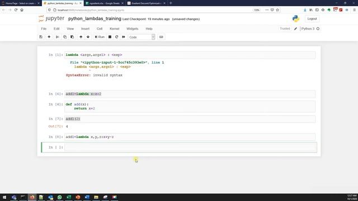Bookmark this page with the star icon
The width and height of the screenshot is (358, 201).
tap(277, 10)
